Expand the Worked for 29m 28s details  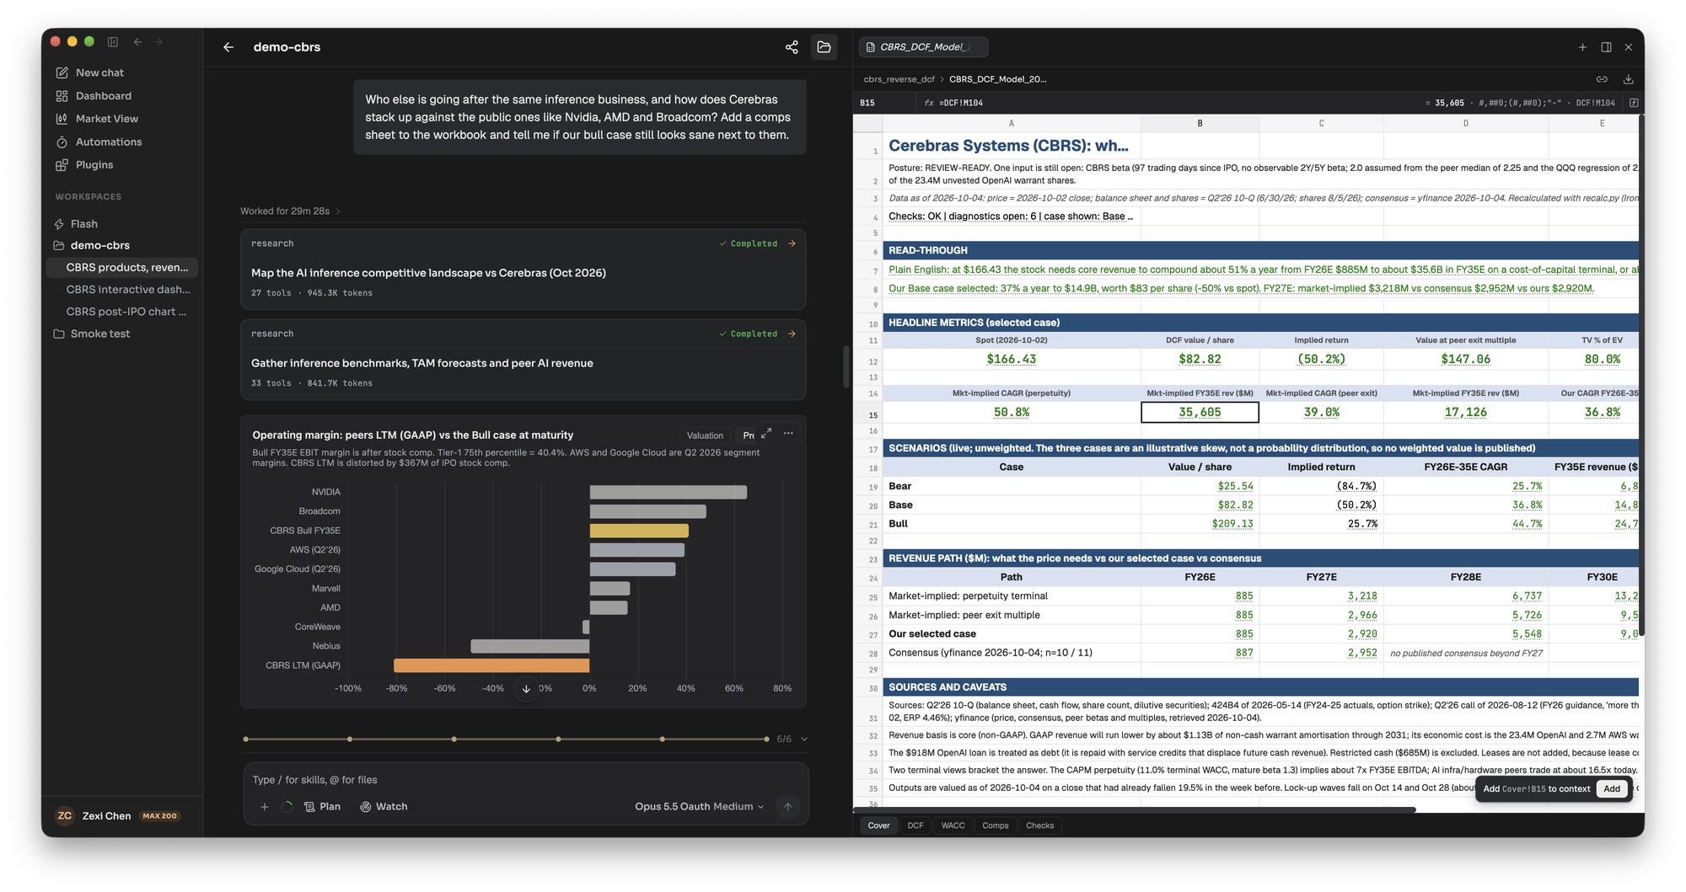tap(290, 211)
